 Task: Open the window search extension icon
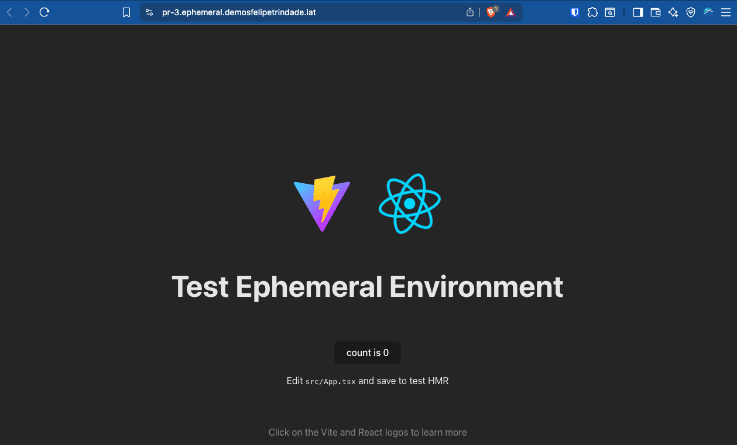point(610,12)
